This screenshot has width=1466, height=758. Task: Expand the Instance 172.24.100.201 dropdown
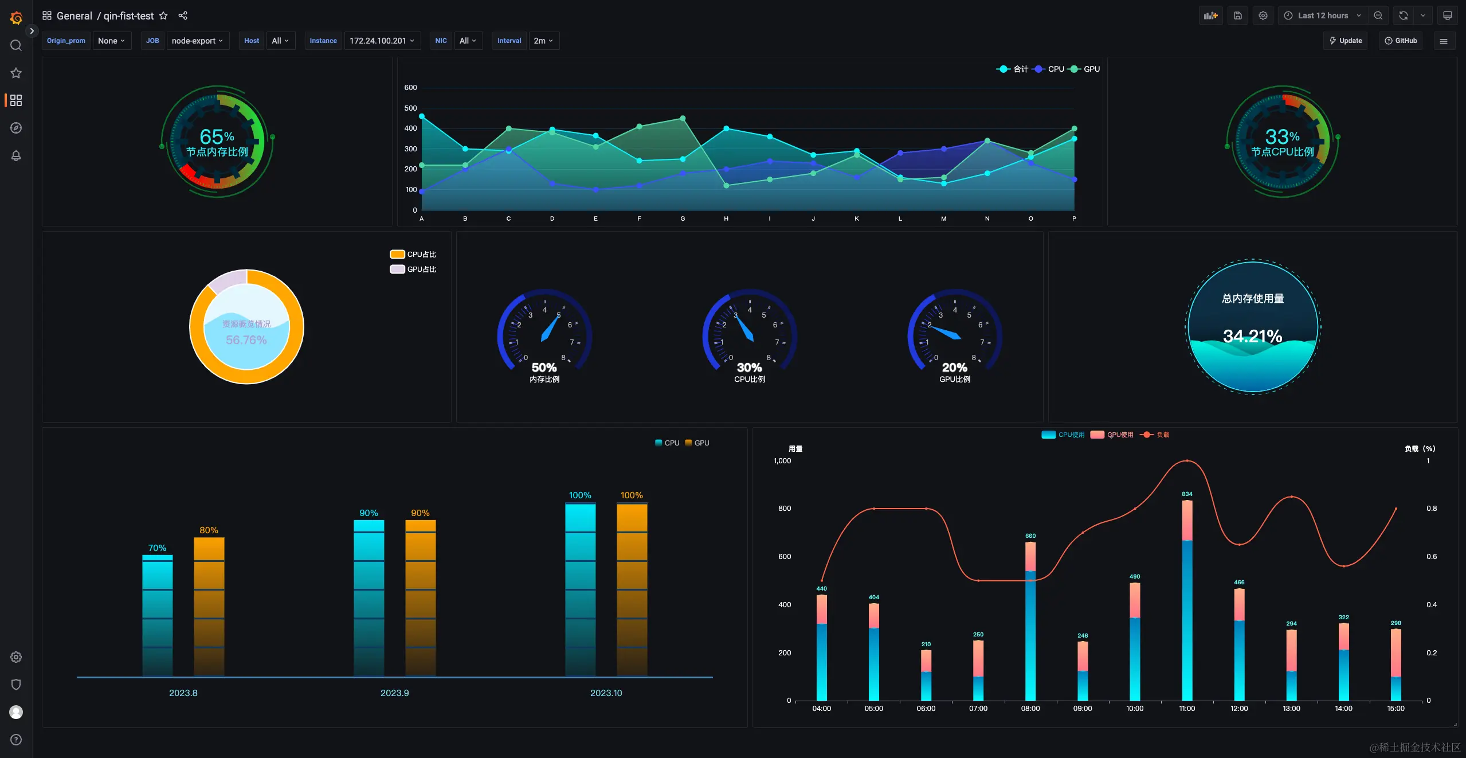coord(382,41)
